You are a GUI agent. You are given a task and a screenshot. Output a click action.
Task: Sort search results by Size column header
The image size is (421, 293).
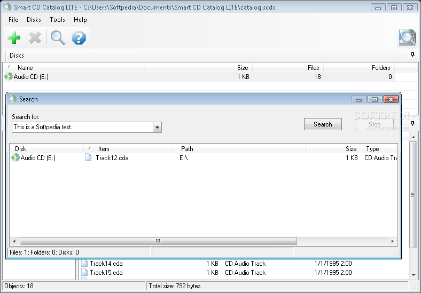point(332,149)
